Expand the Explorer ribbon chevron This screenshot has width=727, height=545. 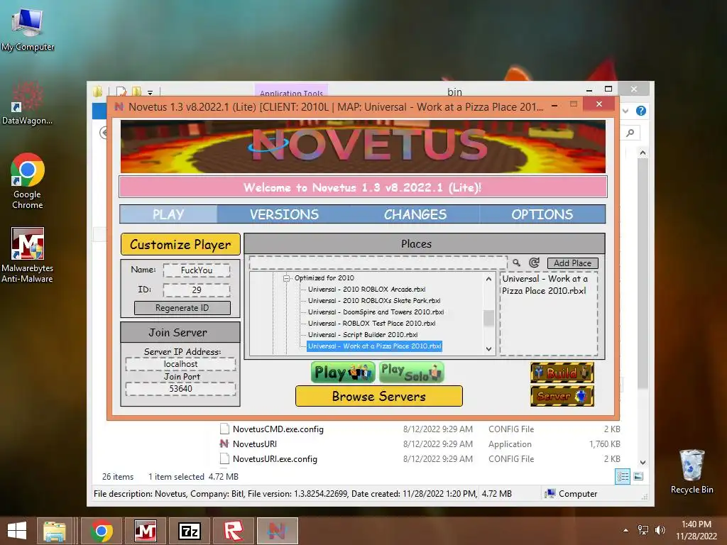click(x=625, y=111)
